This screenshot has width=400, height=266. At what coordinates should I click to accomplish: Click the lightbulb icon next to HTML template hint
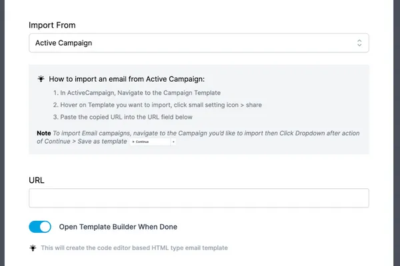[33, 247]
